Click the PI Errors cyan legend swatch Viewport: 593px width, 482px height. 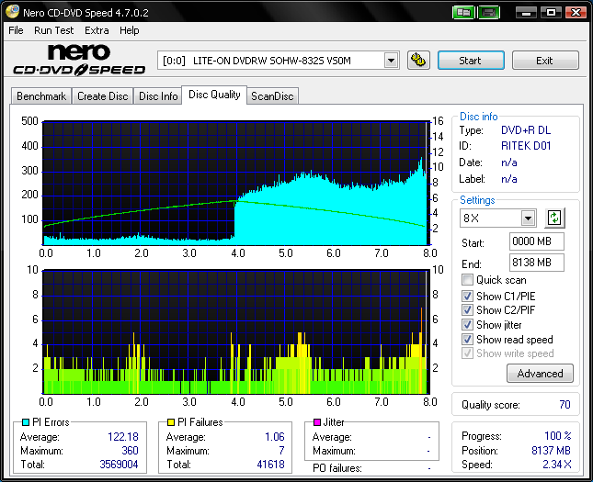26,422
